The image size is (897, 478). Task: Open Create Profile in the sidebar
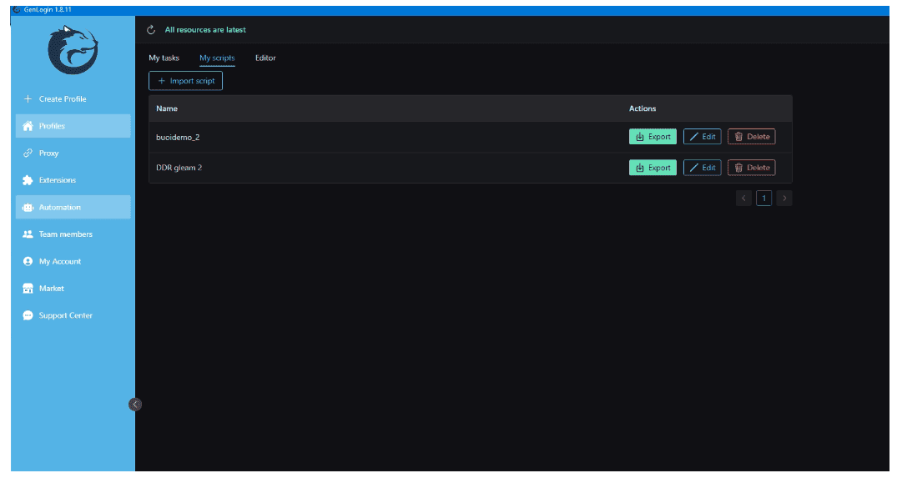coord(73,99)
